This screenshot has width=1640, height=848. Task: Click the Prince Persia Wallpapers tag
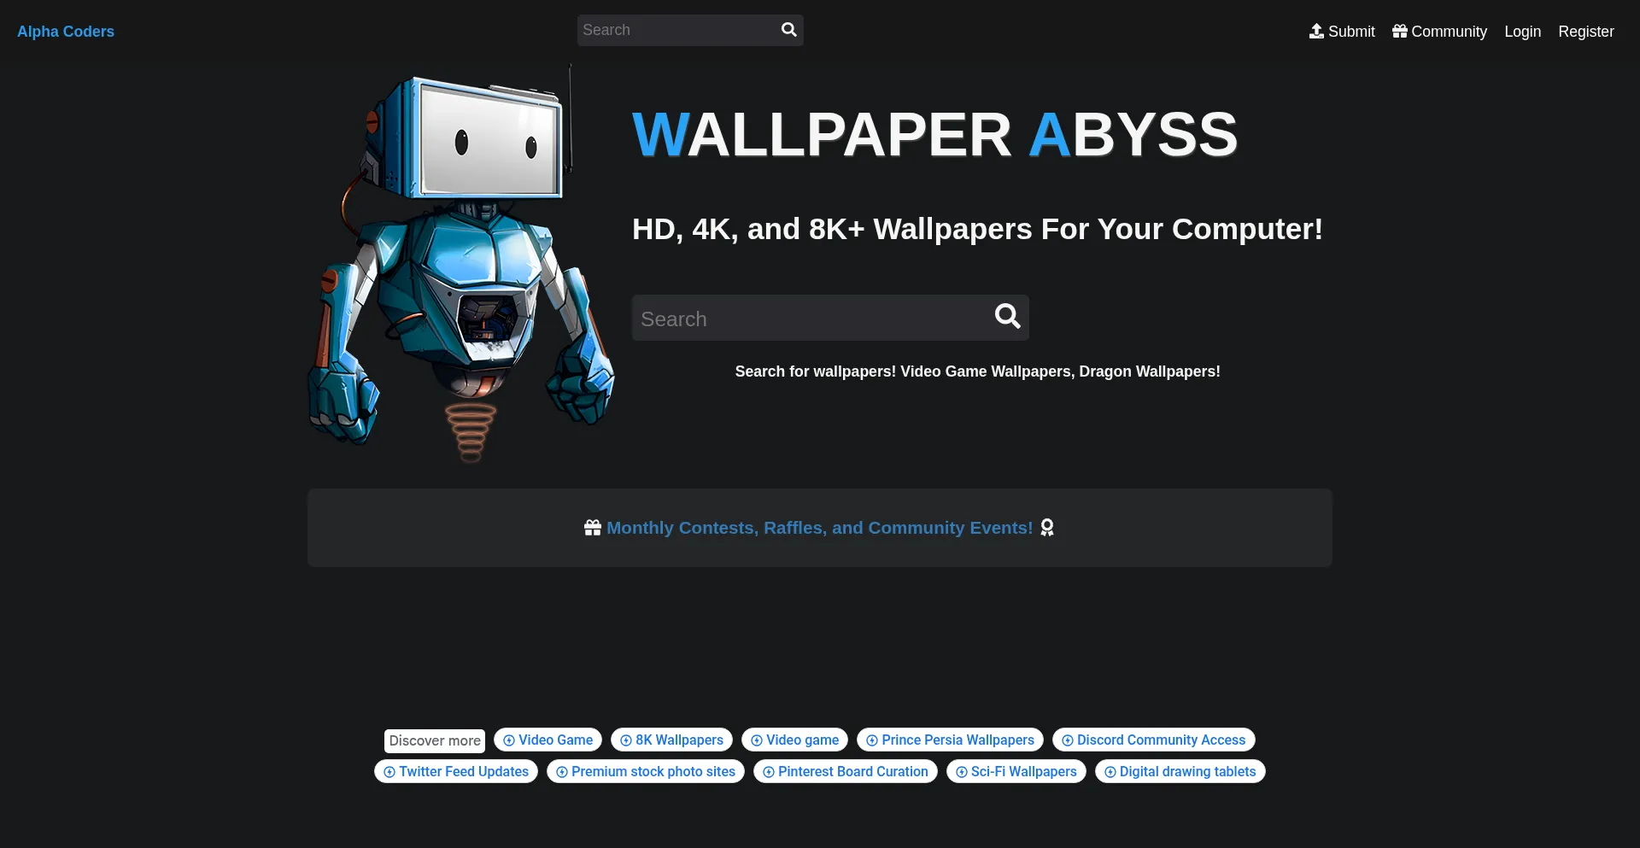pyautogui.click(x=949, y=740)
